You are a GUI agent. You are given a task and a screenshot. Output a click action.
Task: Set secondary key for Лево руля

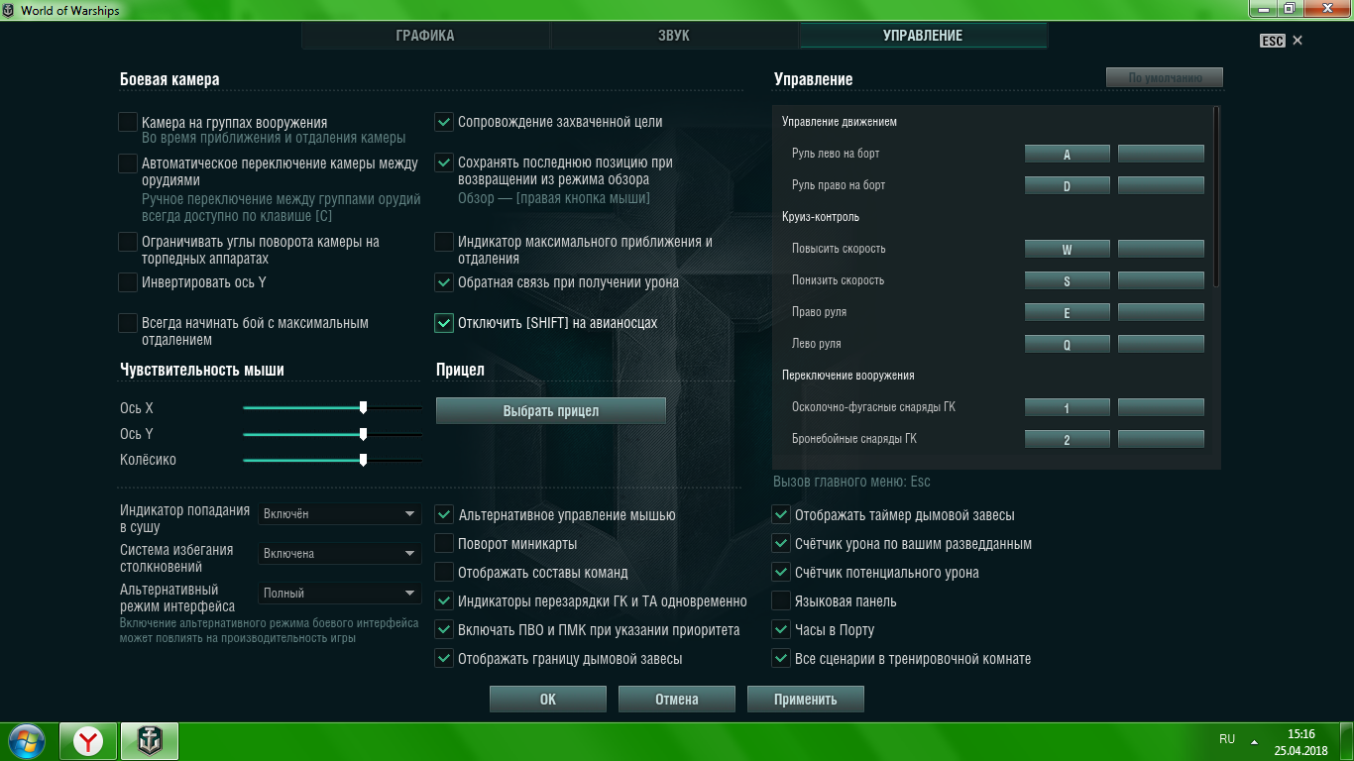[x=1161, y=345]
